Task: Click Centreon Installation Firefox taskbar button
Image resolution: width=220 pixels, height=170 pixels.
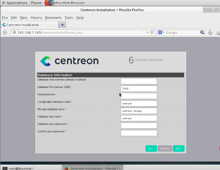Action: pos(93,168)
